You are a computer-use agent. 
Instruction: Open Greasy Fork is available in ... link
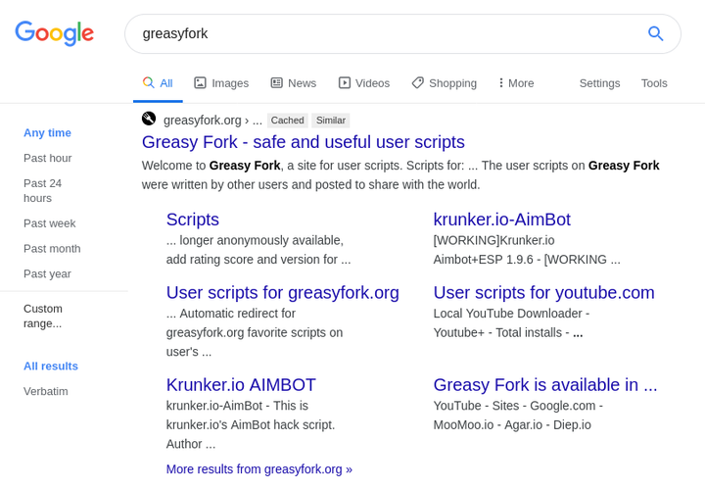[545, 385]
